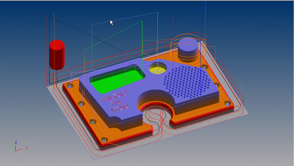Select the red cylindrical cutting tool
Screen dimensions: 294x166
point(57,54)
